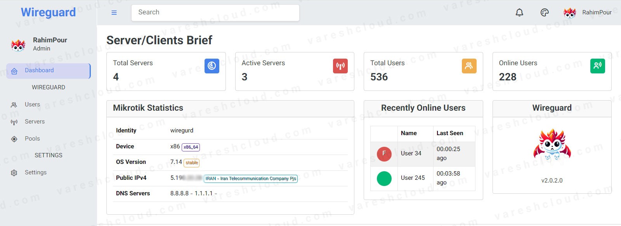Click the Pools target icon in sidebar
This screenshot has width=621, height=226.
pos(14,139)
